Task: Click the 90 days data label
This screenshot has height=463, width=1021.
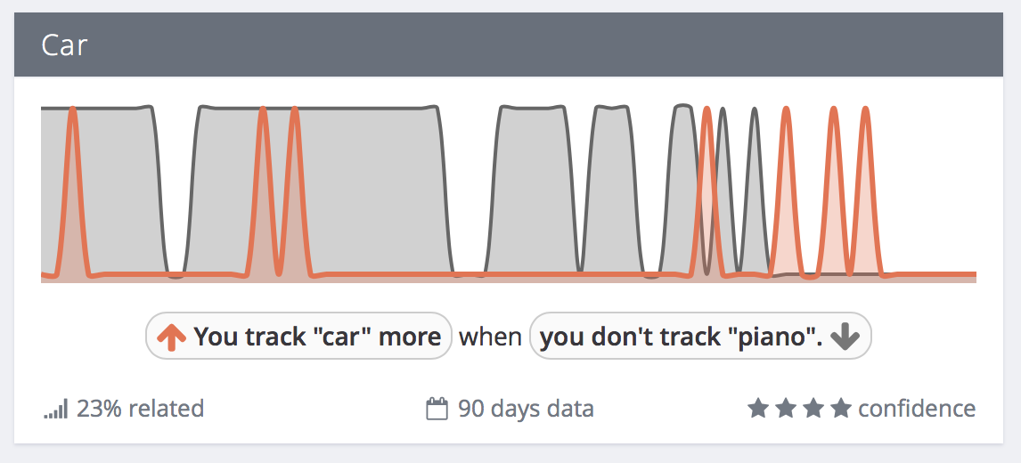Action: [526, 409]
